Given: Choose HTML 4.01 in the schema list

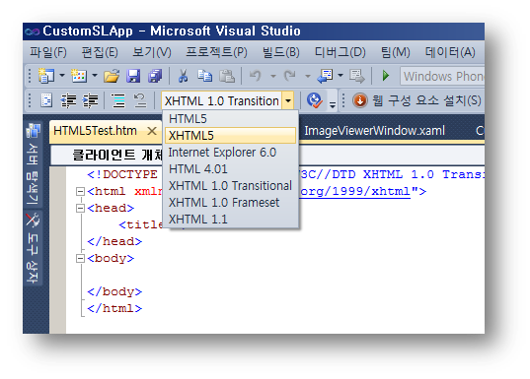Looking at the screenshot, I should (x=231, y=169).
